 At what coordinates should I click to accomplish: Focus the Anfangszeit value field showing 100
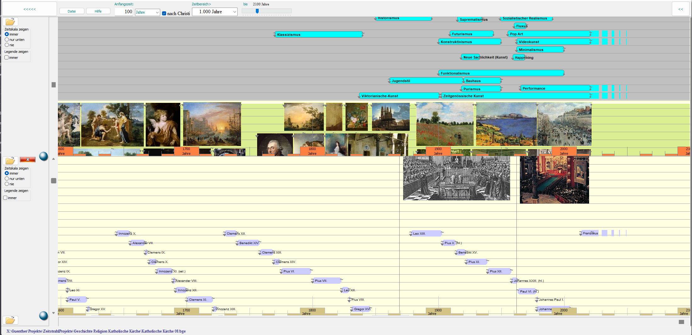coord(124,12)
